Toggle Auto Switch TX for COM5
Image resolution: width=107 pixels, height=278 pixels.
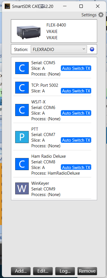pyautogui.click(x=76, y=68)
